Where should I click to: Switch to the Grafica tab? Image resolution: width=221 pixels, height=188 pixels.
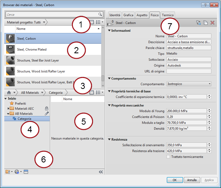click(x=128, y=15)
